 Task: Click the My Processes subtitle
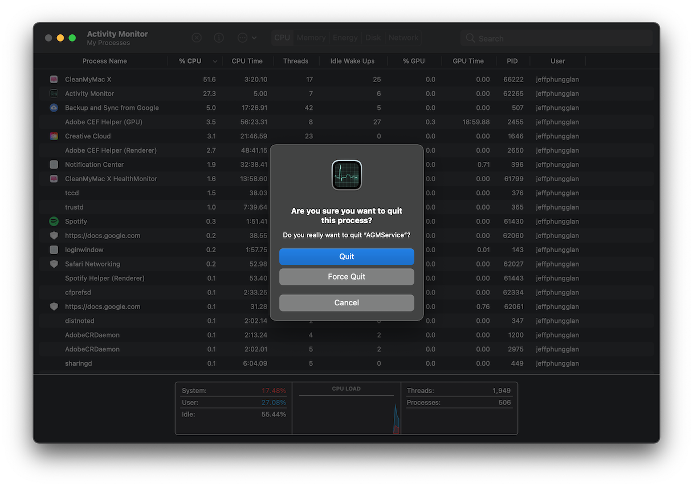pyautogui.click(x=108, y=43)
